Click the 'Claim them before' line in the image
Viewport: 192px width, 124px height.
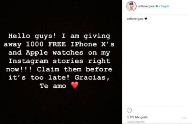(x=75, y=69)
